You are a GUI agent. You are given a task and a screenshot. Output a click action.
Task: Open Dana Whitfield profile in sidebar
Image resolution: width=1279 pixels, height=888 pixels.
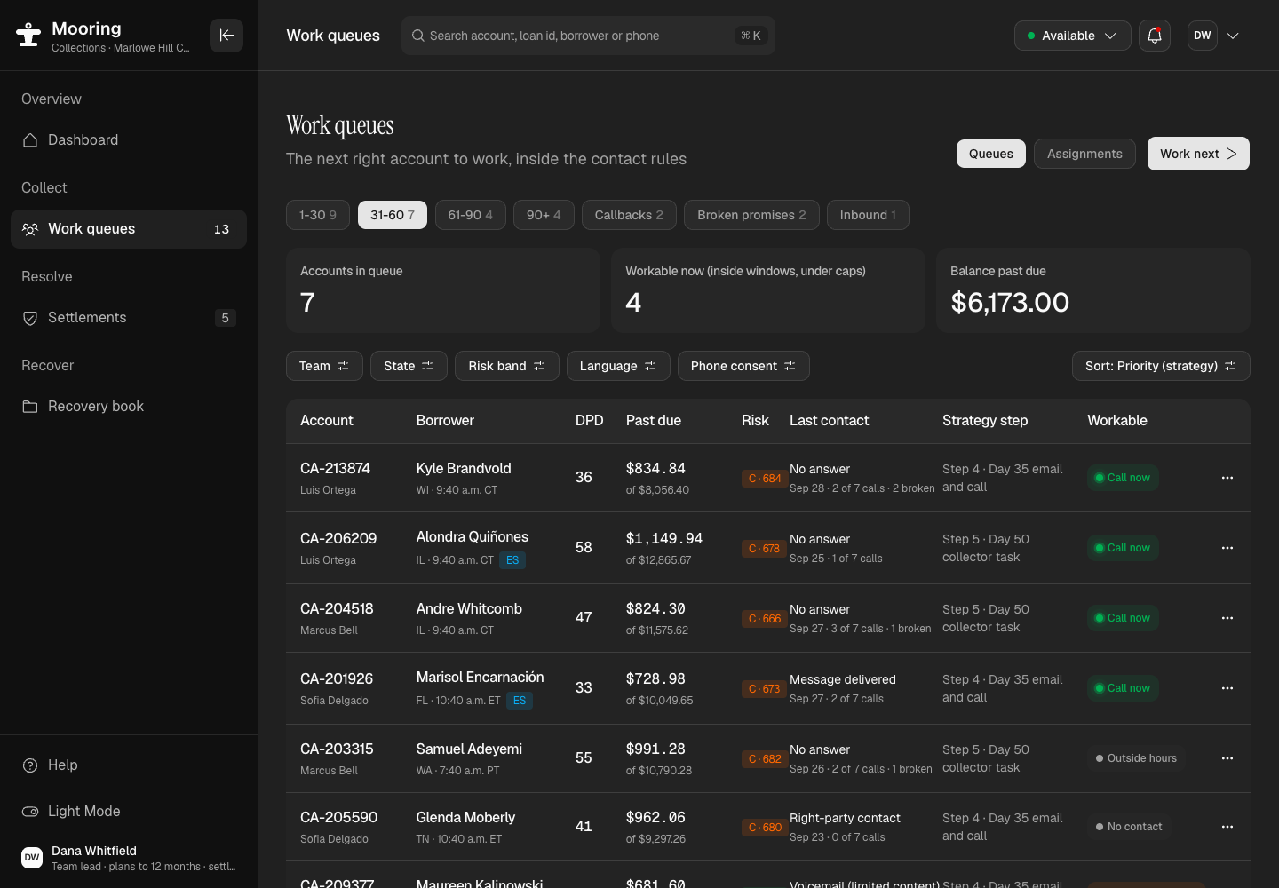(129, 858)
